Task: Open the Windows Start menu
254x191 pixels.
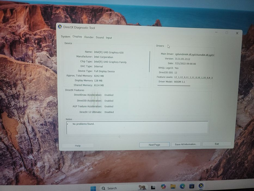Action: 93,189
